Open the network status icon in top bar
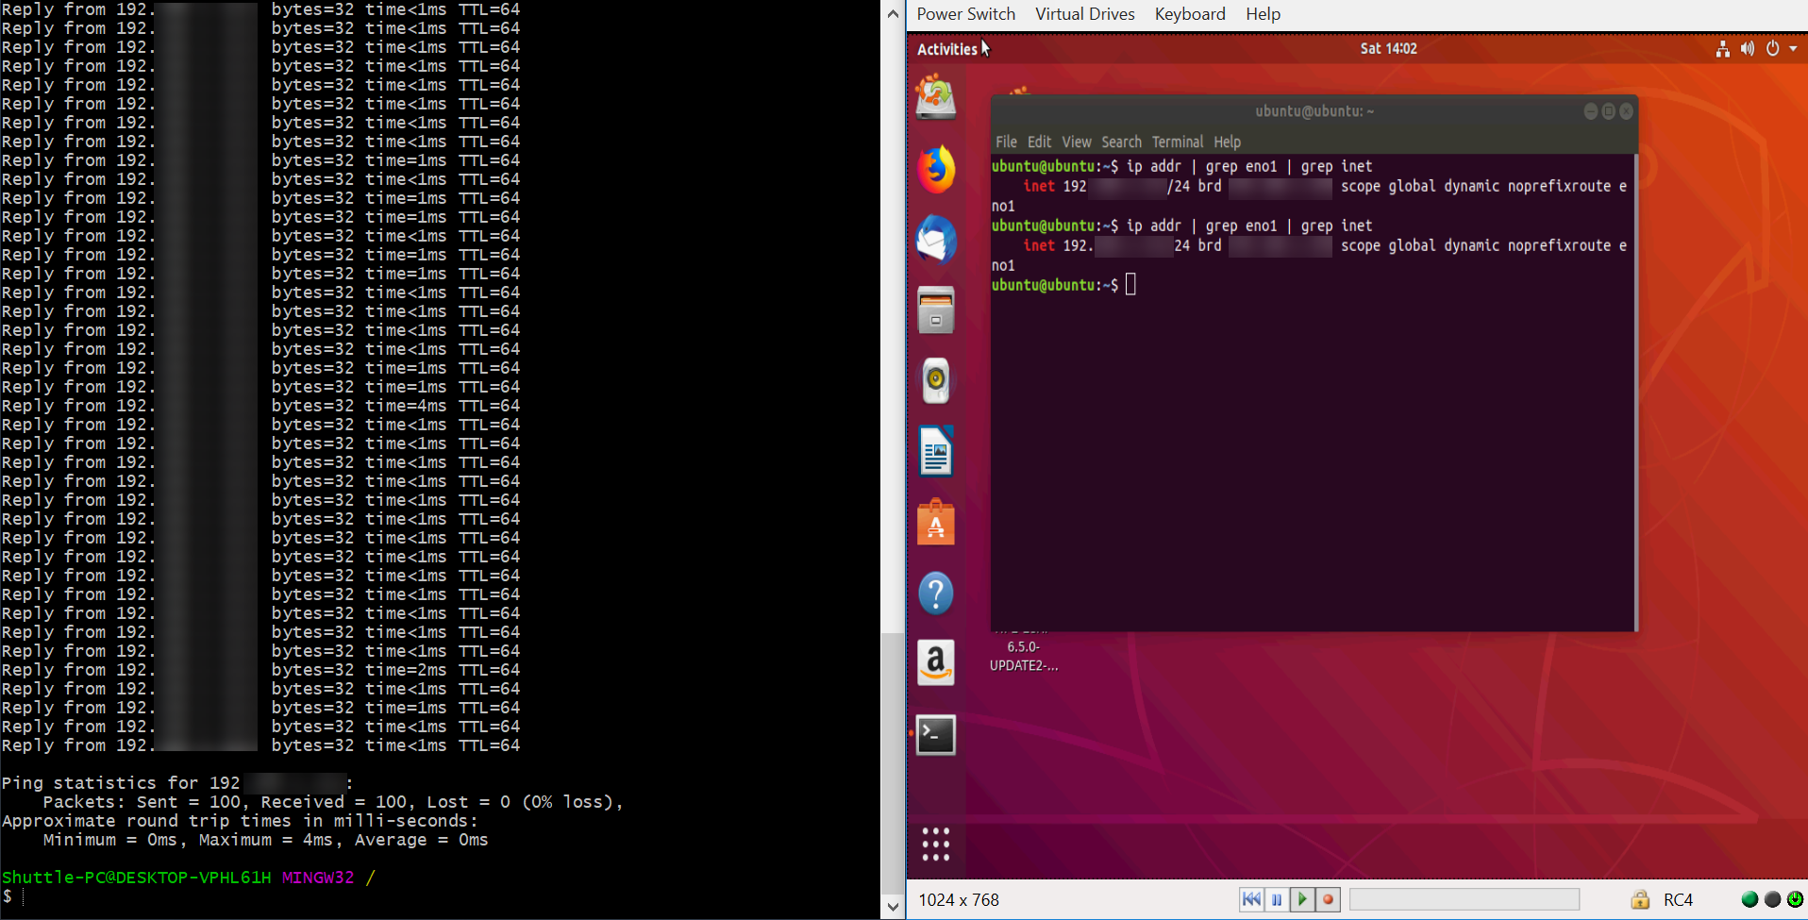This screenshot has width=1808, height=920. pos(1723,49)
